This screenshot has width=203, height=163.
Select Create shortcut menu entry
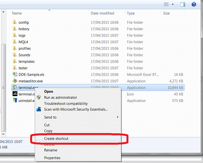78,139
